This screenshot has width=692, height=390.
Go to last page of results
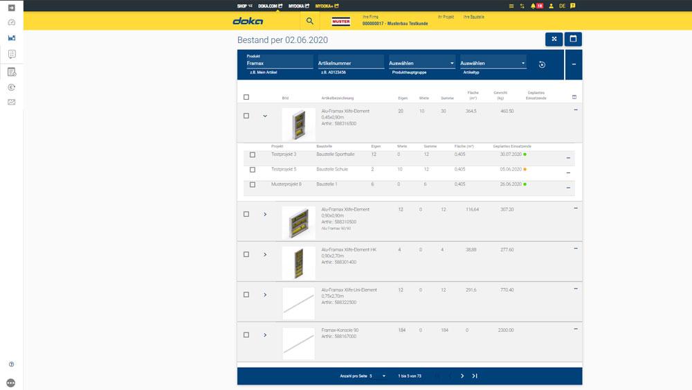point(475,375)
